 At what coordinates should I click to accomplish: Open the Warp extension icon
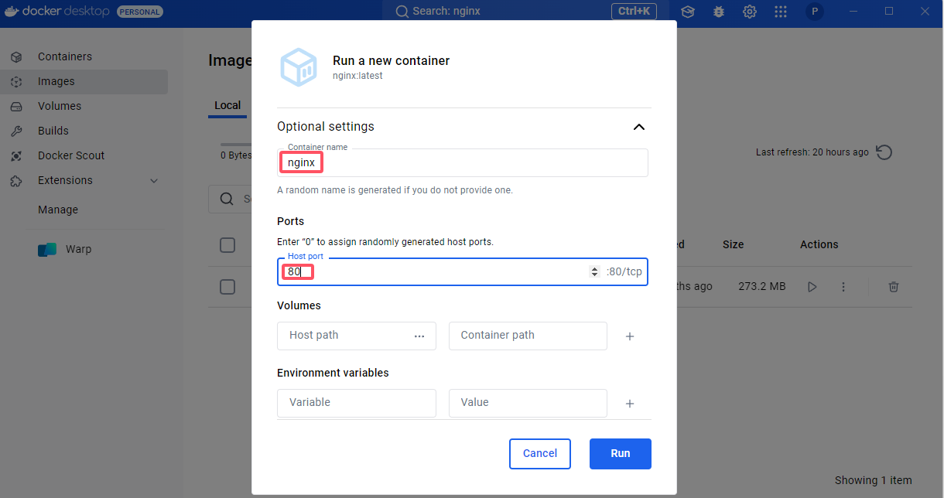tap(47, 249)
